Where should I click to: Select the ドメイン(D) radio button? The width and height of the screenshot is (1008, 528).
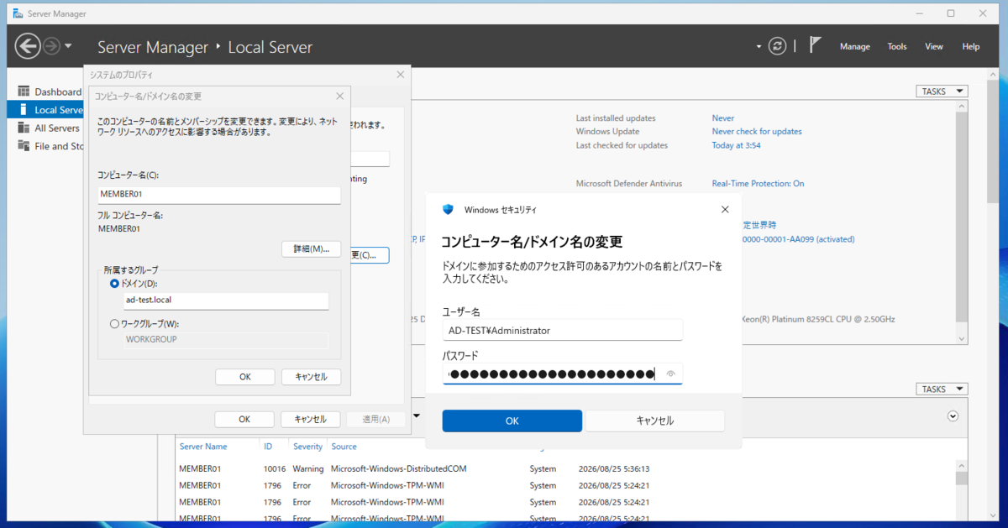point(115,284)
